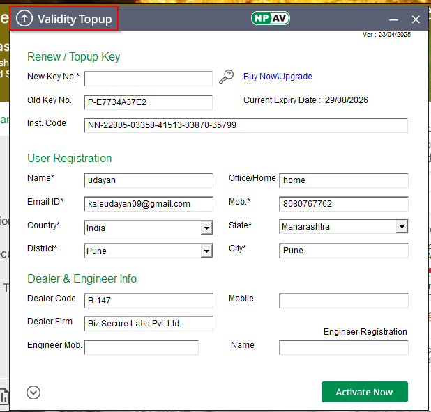Open the District dropdown showing Pune

coord(206,251)
